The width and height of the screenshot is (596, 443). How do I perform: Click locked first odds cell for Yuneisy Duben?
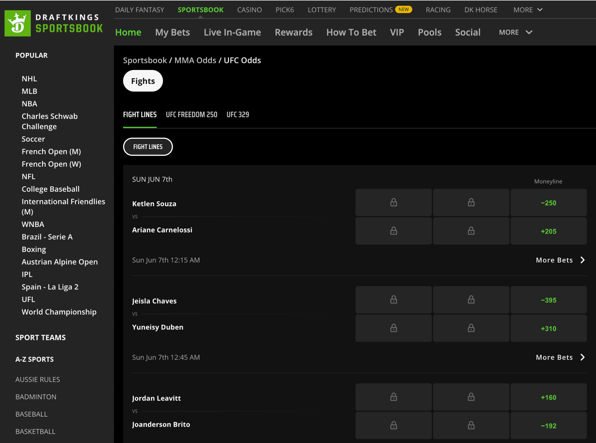393,328
